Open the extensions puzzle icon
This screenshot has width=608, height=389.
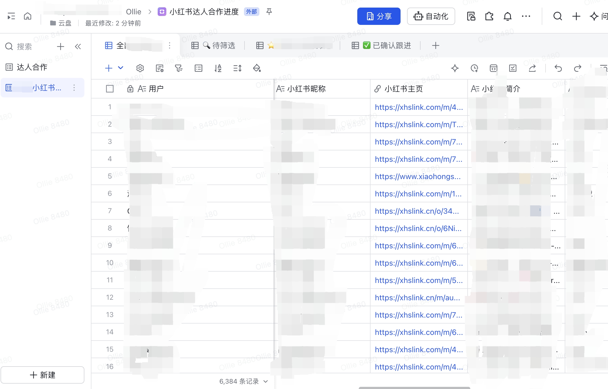[489, 16]
